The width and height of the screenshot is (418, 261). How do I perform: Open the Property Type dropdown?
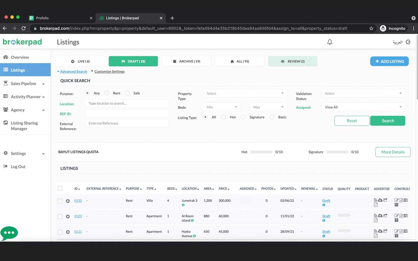(x=245, y=93)
